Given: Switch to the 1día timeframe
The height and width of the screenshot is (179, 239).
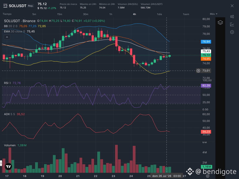Looking at the screenshot, I should point(159,14).
